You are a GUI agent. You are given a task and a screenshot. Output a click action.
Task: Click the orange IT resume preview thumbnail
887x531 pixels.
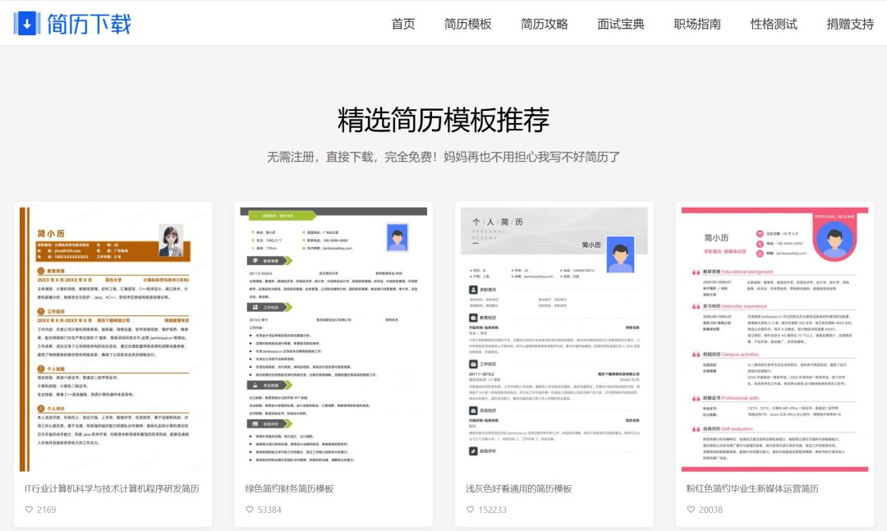(x=111, y=338)
